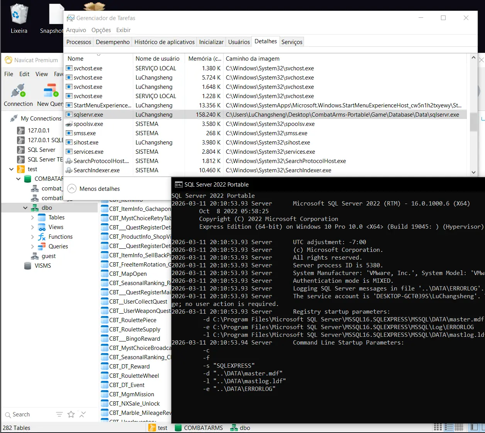Image resolution: width=485 pixels, height=433 pixels.
Task: Click the CBT_RoulettePiece table icon
Action: click(104, 320)
